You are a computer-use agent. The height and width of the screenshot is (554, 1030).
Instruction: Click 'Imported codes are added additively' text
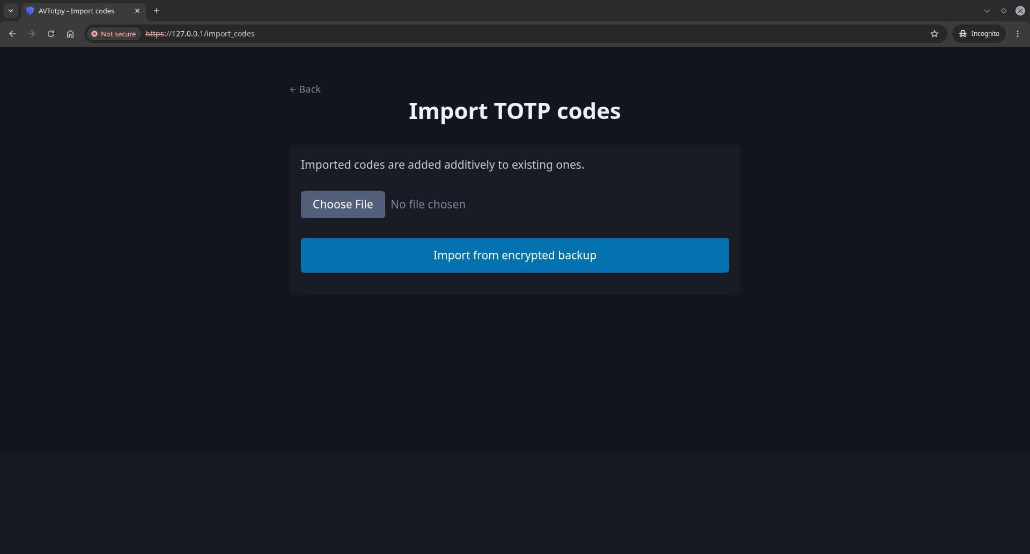[443, 165]
